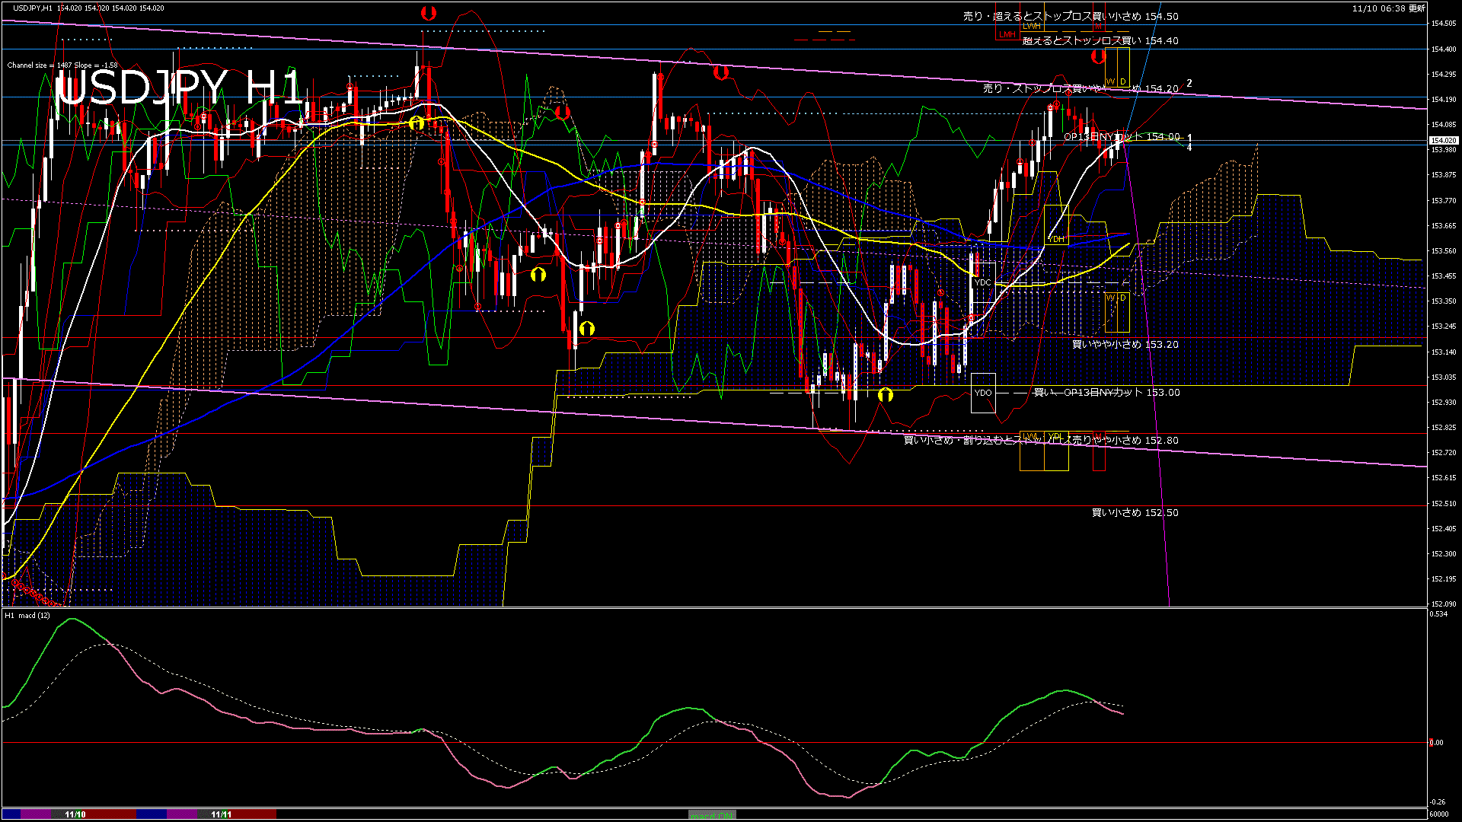
Task: Click the red LMH marker box
Action: tap(1007, 34)
